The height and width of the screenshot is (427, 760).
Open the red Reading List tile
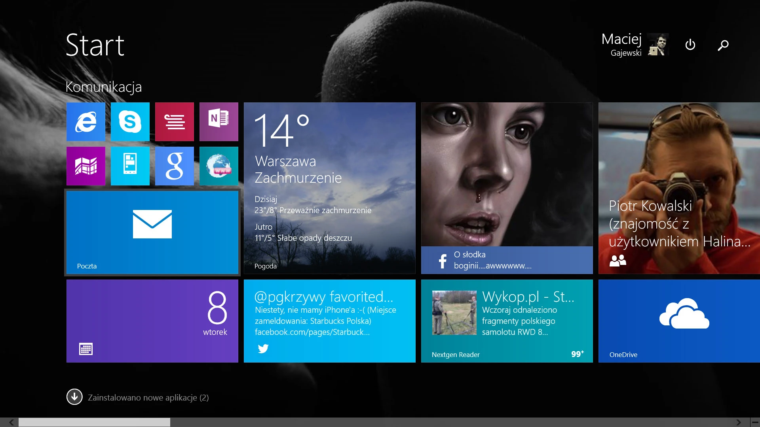point(175,122)
